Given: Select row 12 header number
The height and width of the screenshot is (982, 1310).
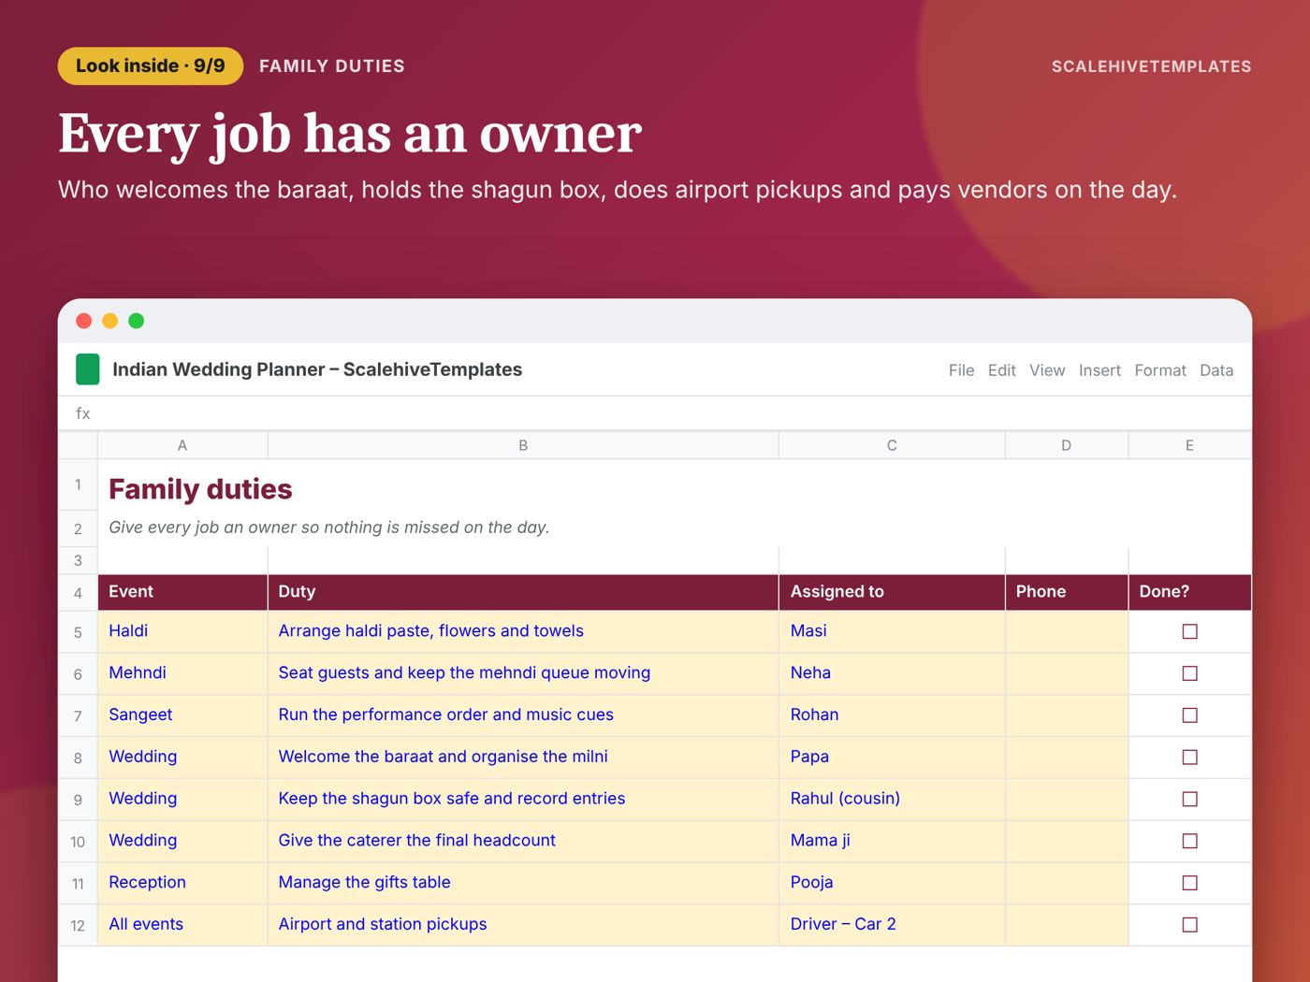Looking at the screenshot, I should click(78, 925).
